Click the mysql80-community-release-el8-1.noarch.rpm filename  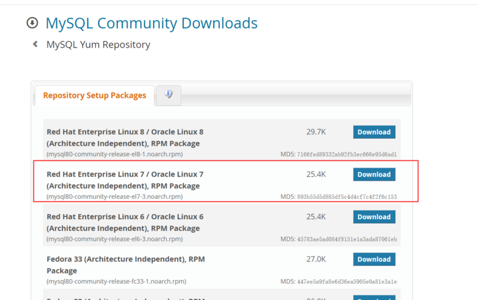coord(115,155)
